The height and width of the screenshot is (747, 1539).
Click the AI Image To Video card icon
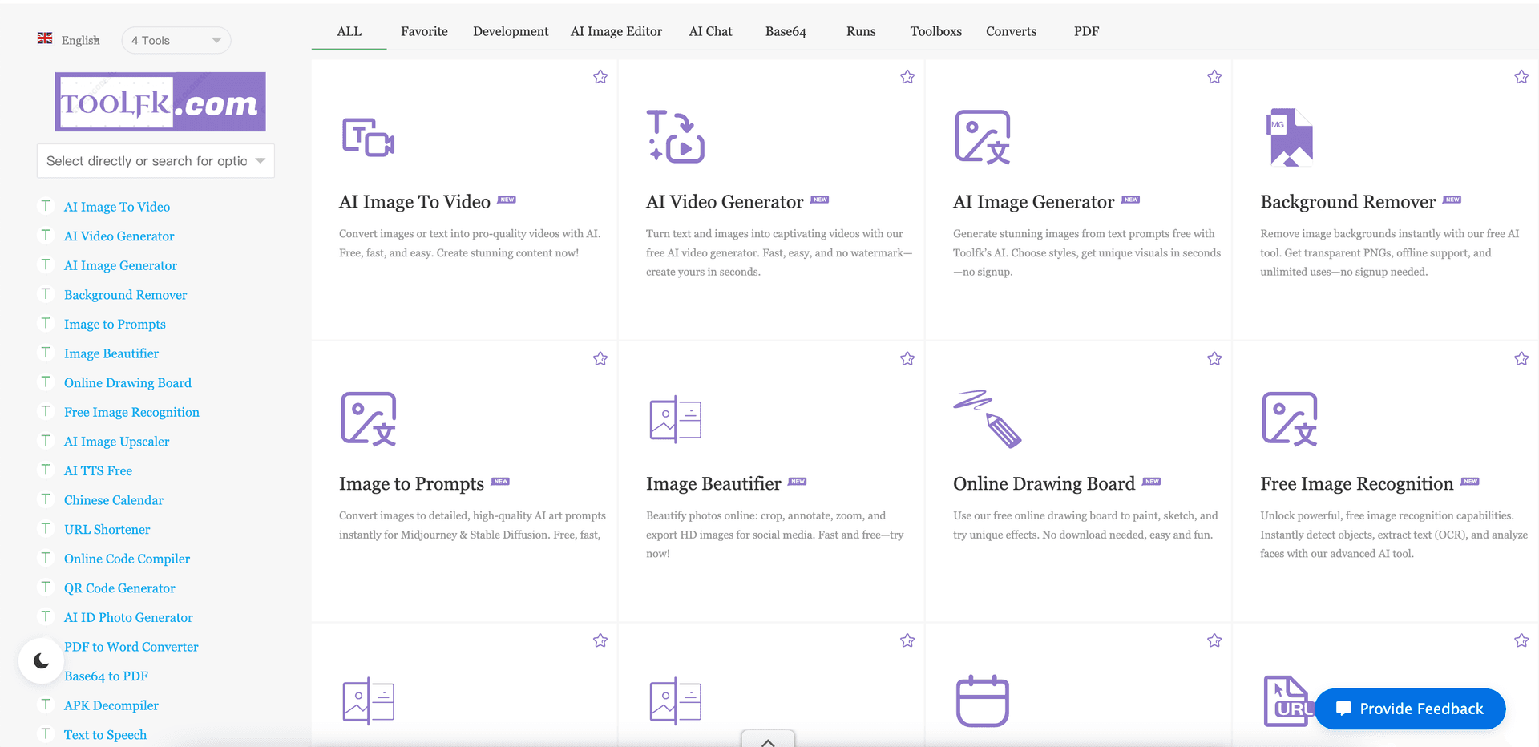pos(368,137)
